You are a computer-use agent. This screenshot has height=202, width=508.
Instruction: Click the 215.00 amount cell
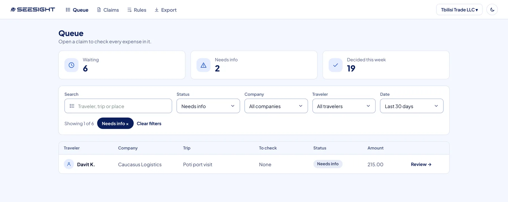coord(375,165)
